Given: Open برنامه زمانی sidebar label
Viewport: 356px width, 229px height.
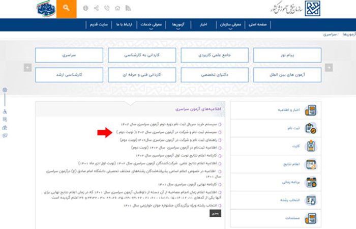Looking at the screenshot, I should coord(291,182).
